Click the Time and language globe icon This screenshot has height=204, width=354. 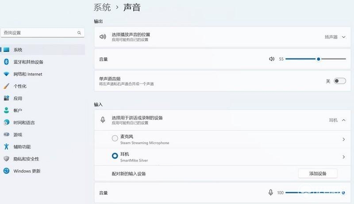coord(6,122)
